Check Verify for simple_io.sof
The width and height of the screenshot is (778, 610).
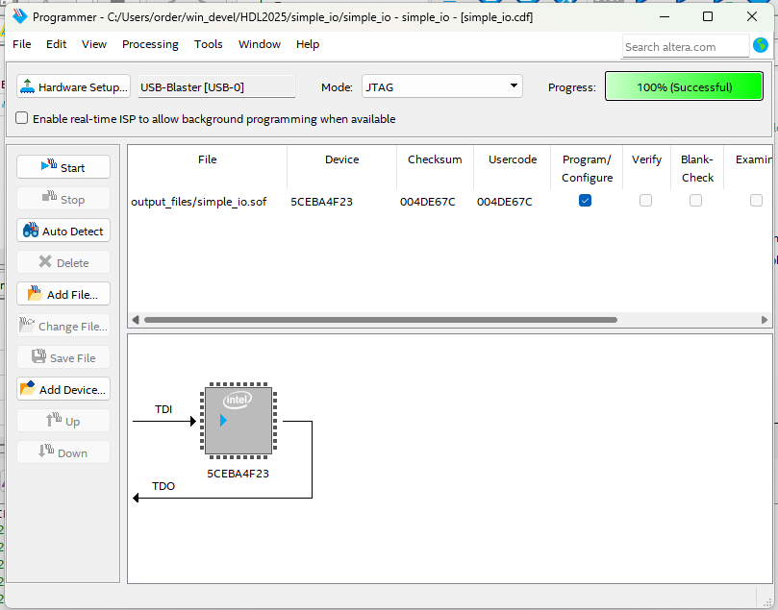point(645,200)
